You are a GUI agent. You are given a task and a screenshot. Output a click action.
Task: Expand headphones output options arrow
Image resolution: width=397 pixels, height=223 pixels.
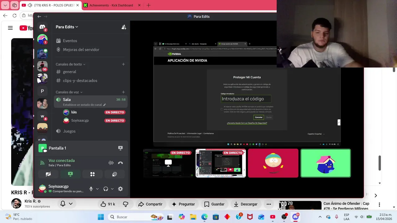112,189
